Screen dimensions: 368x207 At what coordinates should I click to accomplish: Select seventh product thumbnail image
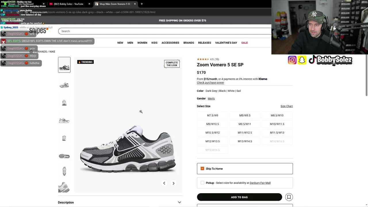pos(64,171)
